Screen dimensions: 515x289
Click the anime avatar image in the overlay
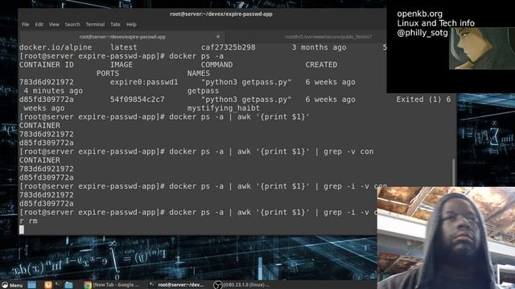[x=482, y=48]
